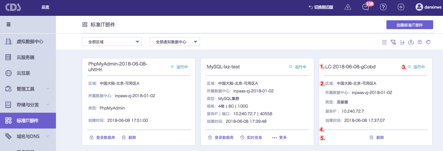
Task: Click clock icon beside 实时信息
Action: point(242,137)
